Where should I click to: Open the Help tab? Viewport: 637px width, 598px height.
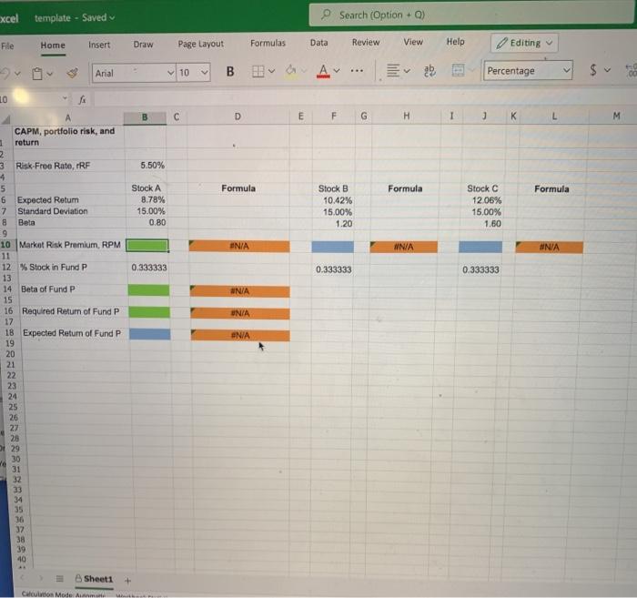click(x=455, y=42)
